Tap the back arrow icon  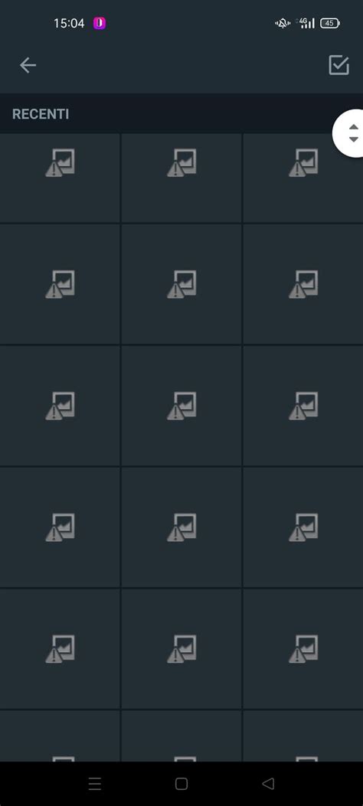pyautogui.click(x=28, y=65)
